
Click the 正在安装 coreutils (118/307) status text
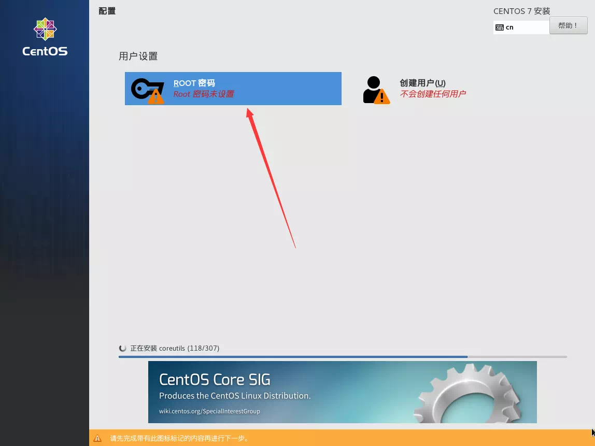point(175,348)
